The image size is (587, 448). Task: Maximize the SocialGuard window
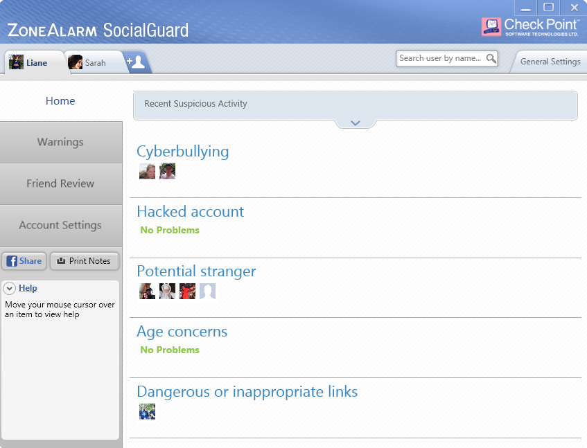point(548,8)
